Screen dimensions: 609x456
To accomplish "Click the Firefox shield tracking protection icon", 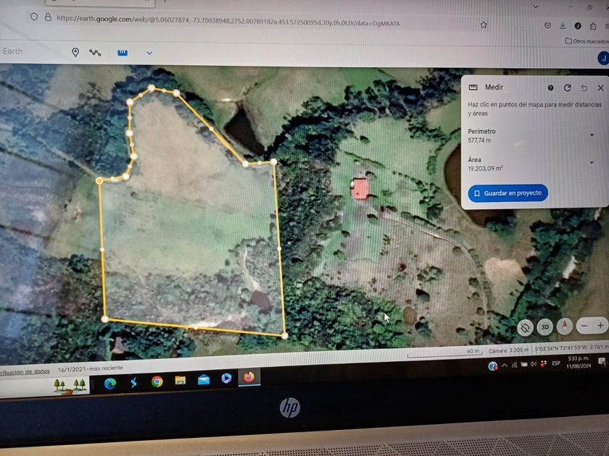I will [34, 17].
